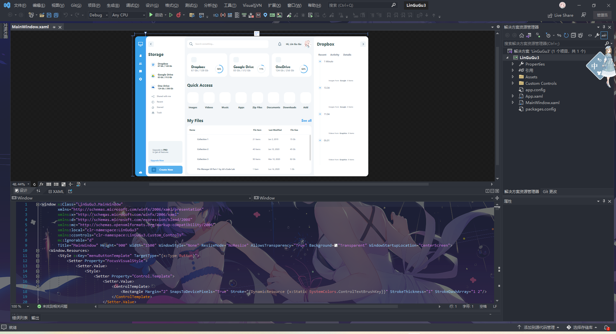Expand the Assets folder node
This screenshot has width=616, height=334.
pos(513,77)
